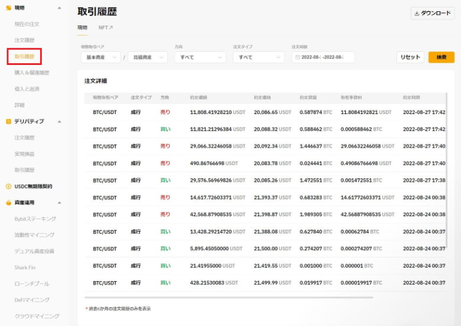Collapse the デリバティブ sidebar section

[59, 121]
